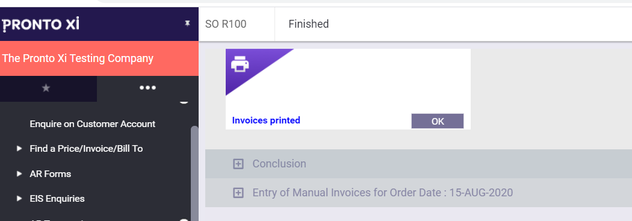This screenshot has width=632, height=221.
Task: Click the Pronto Xi logo
Action: click(x=41, y=25)
